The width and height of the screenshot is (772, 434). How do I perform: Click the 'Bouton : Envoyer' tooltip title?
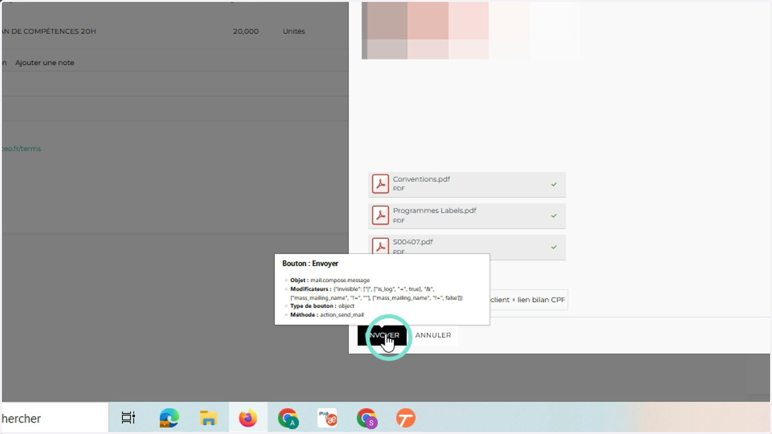click(310, 264)
